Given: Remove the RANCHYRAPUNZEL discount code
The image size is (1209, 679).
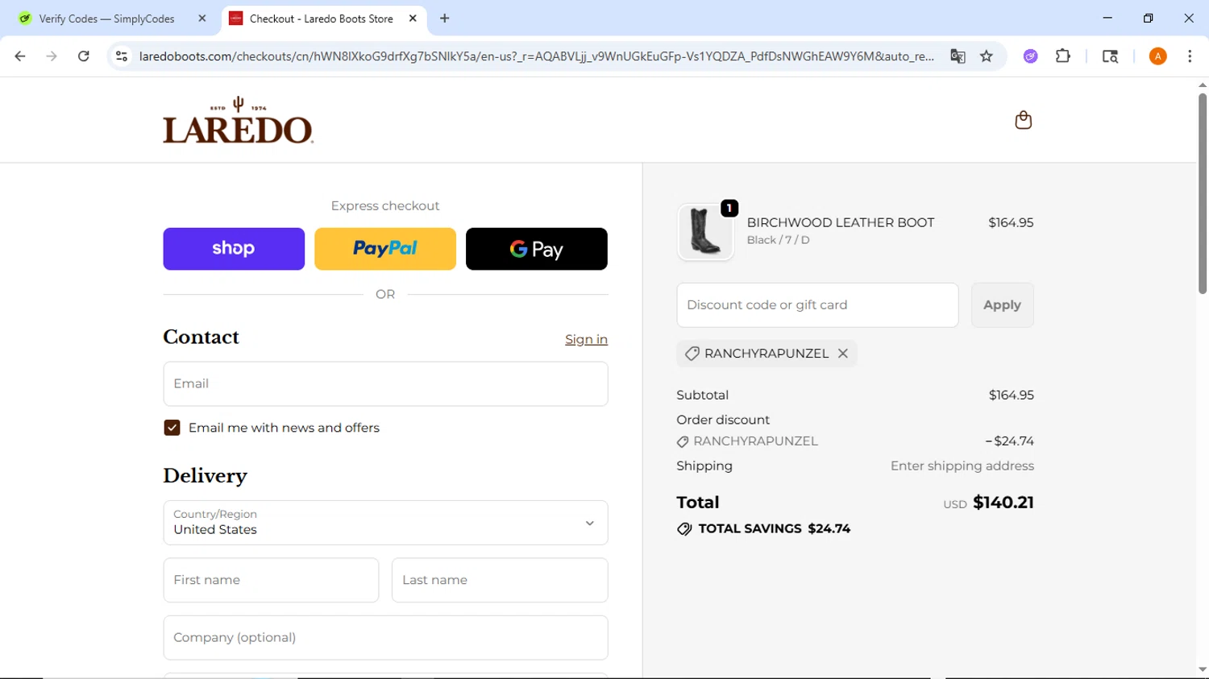Looking at the screenshot, I should pyautogui.click(x=843, y=354).
